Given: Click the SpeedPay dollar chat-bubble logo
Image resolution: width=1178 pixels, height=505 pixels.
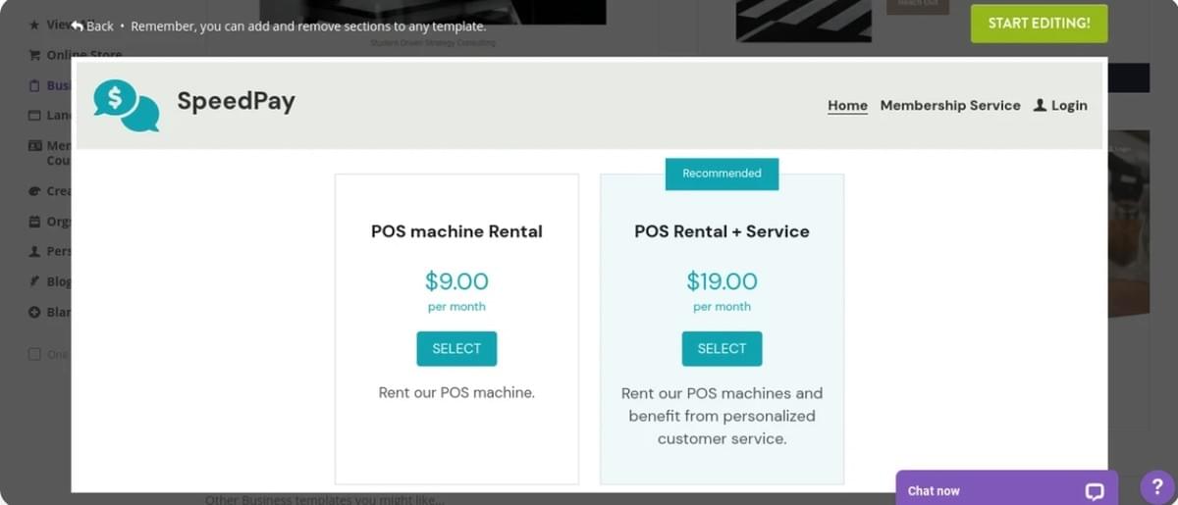Looking at the screenshot, I should click(127, 105).
